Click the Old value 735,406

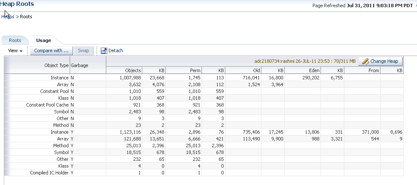(251, 132)
